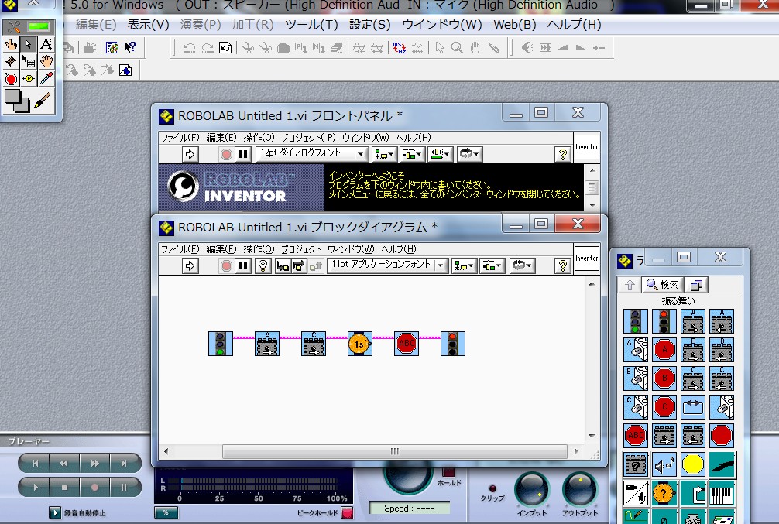Toggle auto recording stop option
This screenshot has height=524, width=779.
click(55, 512)
